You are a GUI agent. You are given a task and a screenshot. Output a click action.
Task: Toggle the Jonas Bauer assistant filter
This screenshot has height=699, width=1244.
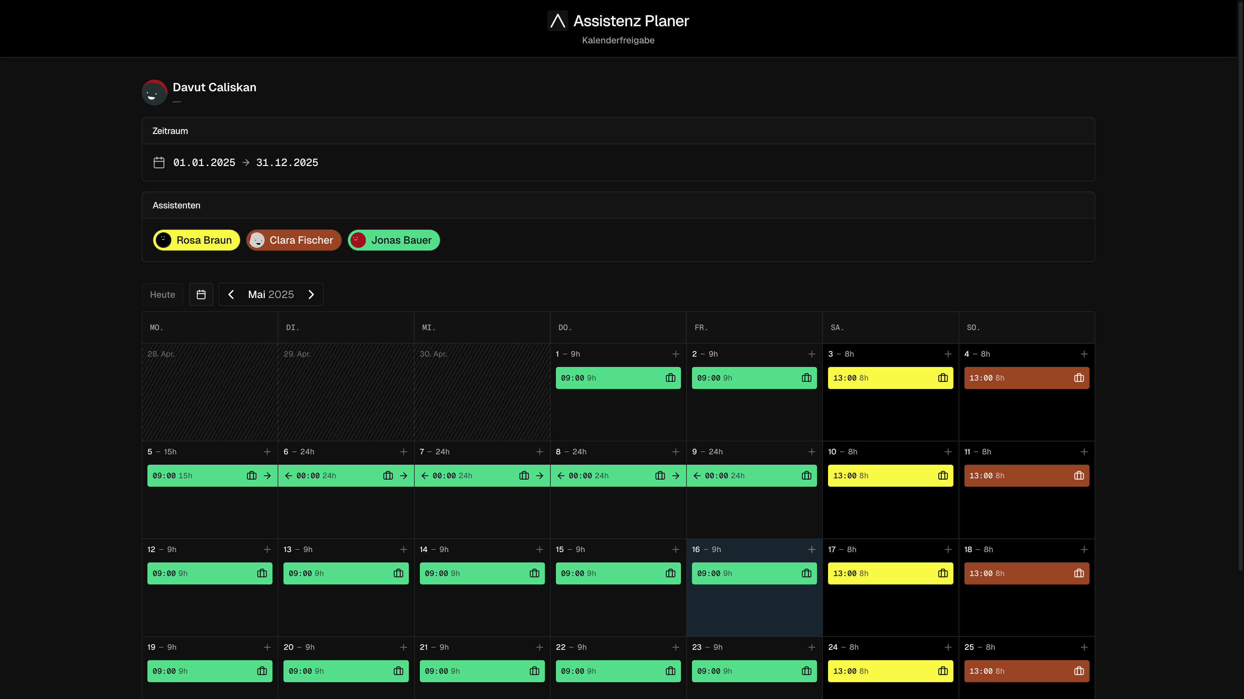394,240
